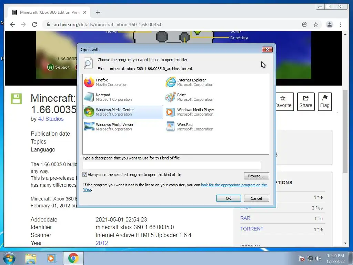The width and height of the screenshot is (353, 265).
Task: Follow look for the appropriate program link
Action: point(234,185)
